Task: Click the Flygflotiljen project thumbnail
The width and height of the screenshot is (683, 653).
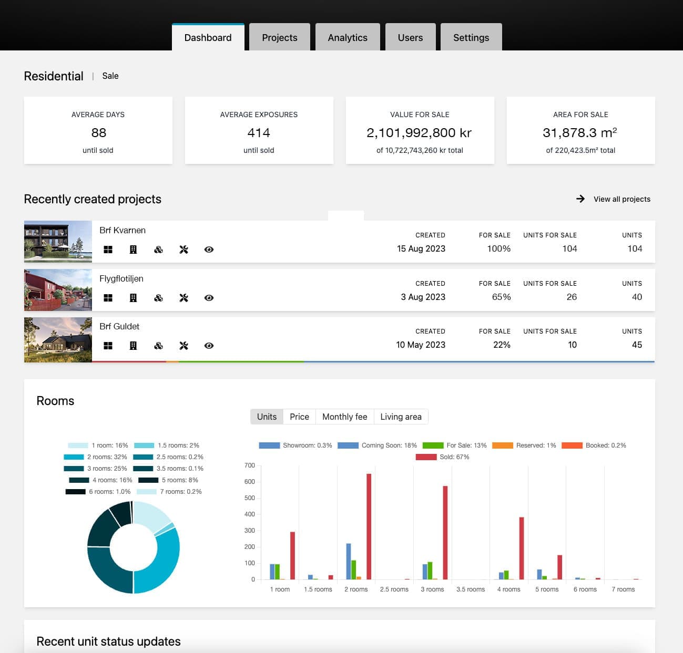Action: [x=58, y=290]
